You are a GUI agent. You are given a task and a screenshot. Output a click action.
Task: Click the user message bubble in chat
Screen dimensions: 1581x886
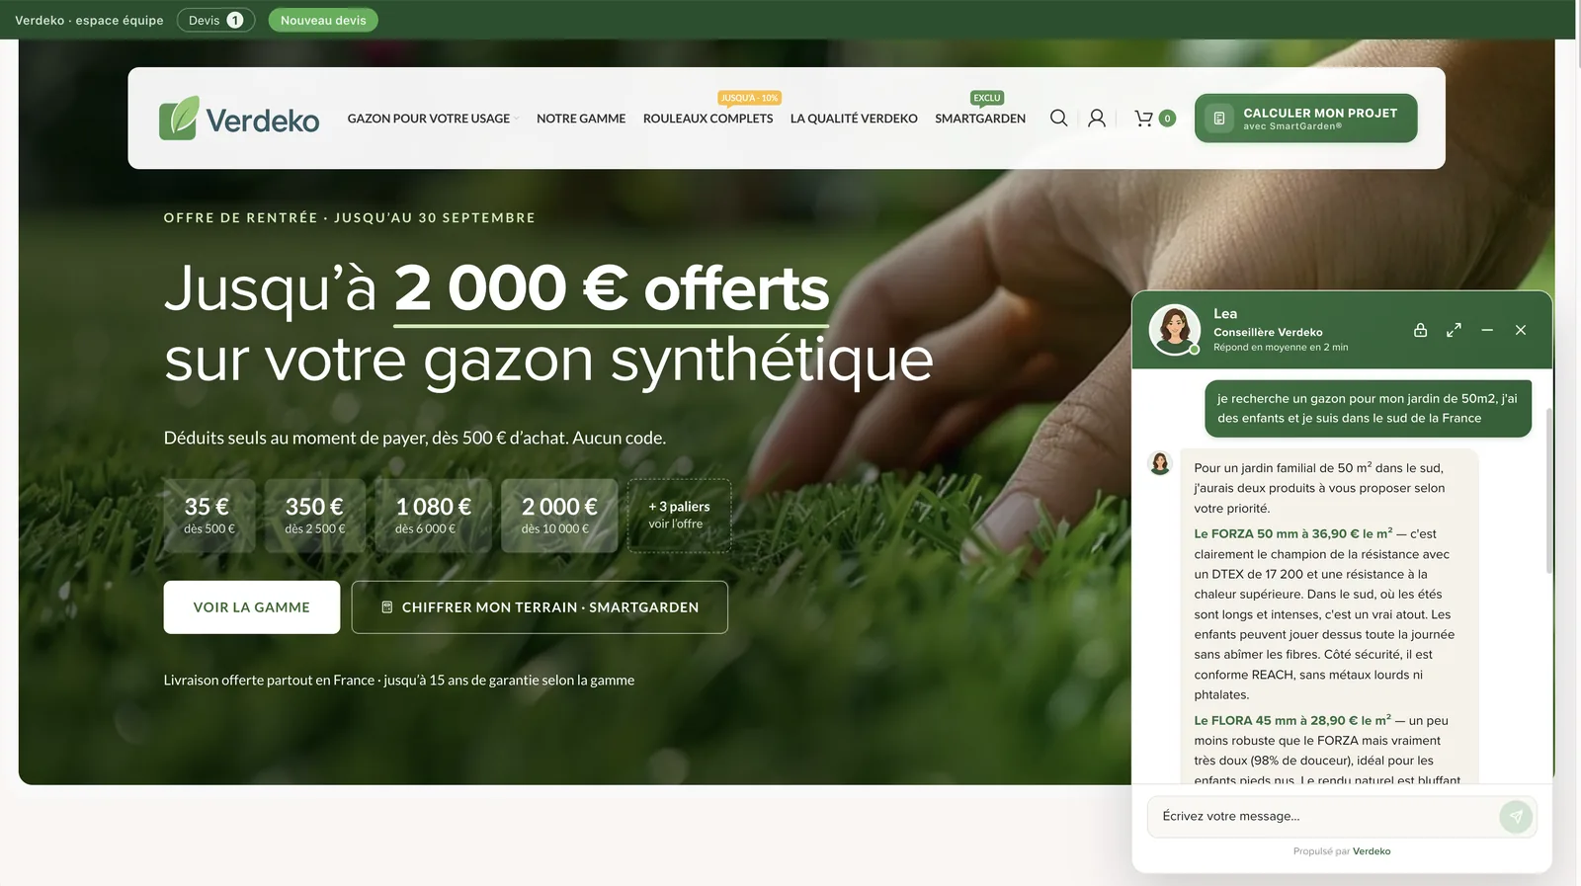tap(1368, 408)
